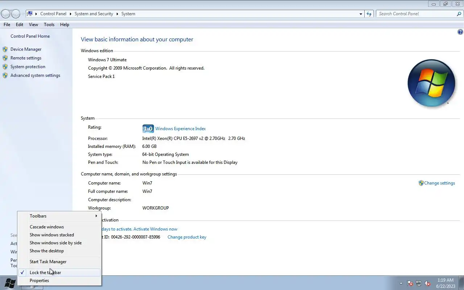Click the 6.00 GB installed memory value
The width and height of the screenshot is (464, 290).
[149, 146]
